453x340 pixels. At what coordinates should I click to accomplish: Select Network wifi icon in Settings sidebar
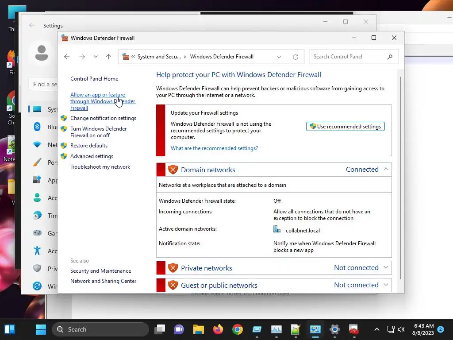[37, 145]
